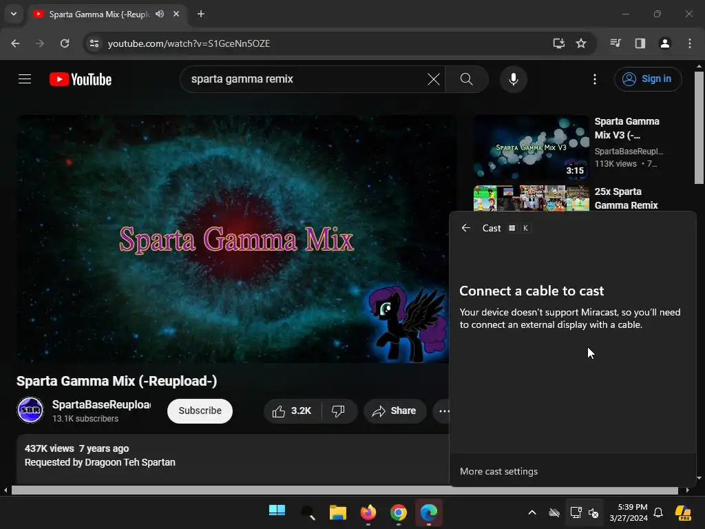Close the Sparta Gamma Mix browser tab
The width and height of the screenshot is (705, 529).
coord(176,14)
